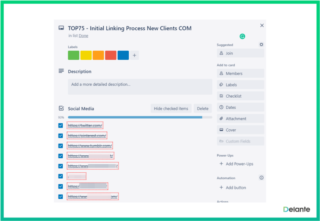The image size is (320, 221).
Task: Add a new label with plus button
Action: pyautogui.click(x=134, y=55)
